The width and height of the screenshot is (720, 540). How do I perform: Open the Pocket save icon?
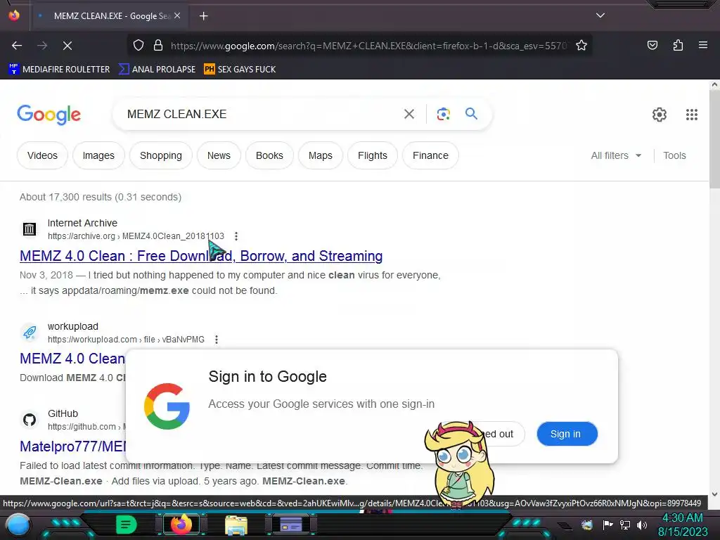(x=652, y=45)
